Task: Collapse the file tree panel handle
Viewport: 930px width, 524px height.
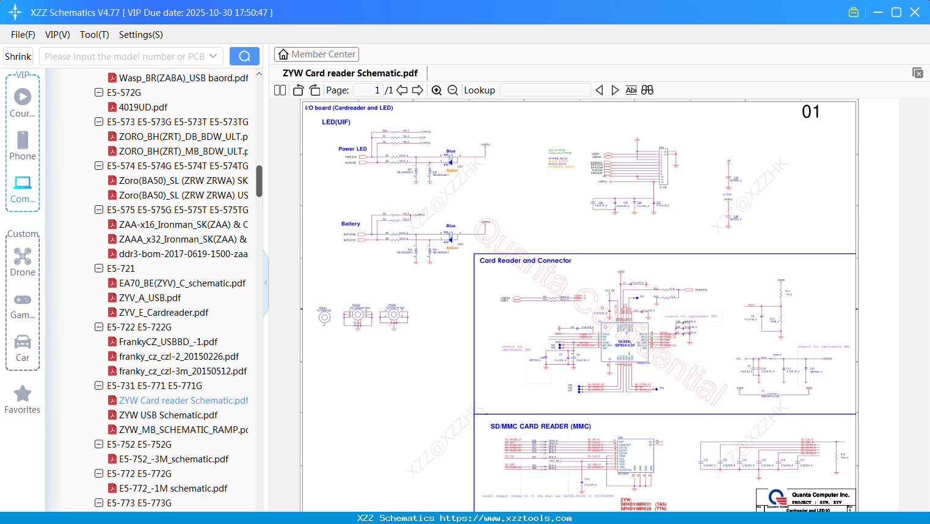Action: tap(266, 283)
